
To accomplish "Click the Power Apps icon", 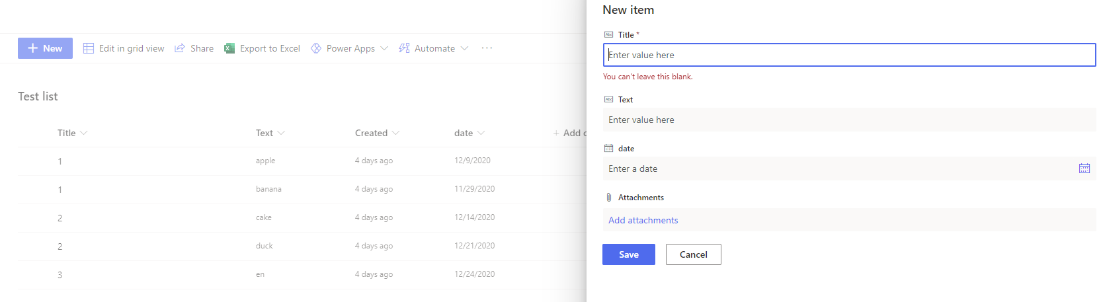I will [316, 48].
